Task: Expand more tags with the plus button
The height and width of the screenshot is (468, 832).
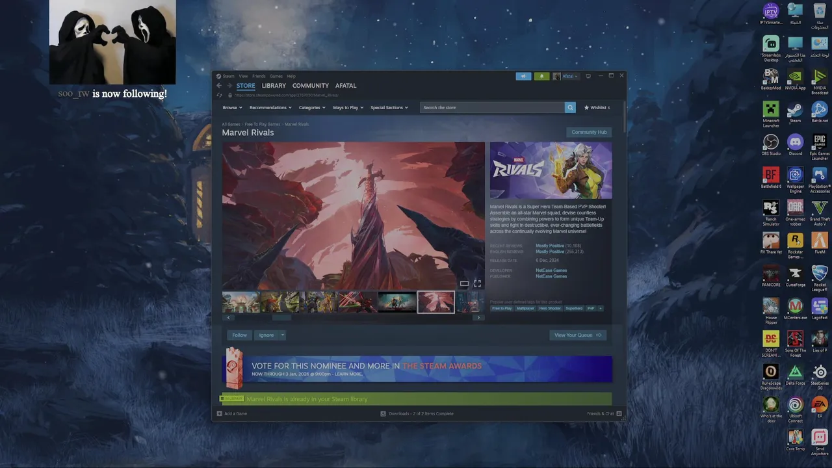Action: click(600, 308)
